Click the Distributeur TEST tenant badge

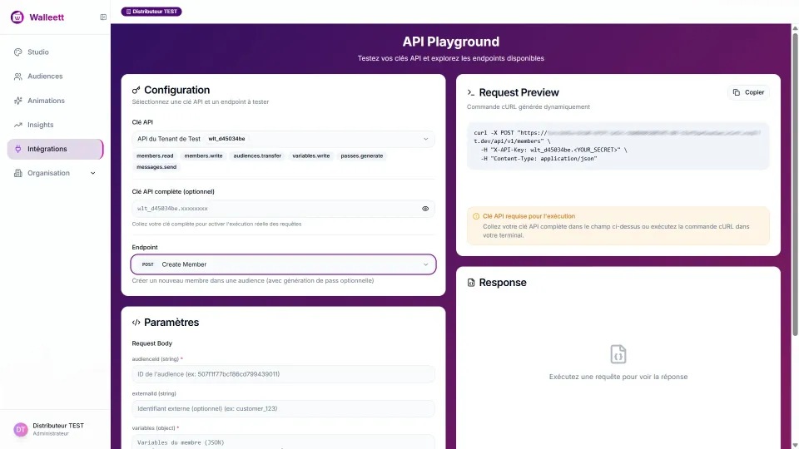[151, 12]
